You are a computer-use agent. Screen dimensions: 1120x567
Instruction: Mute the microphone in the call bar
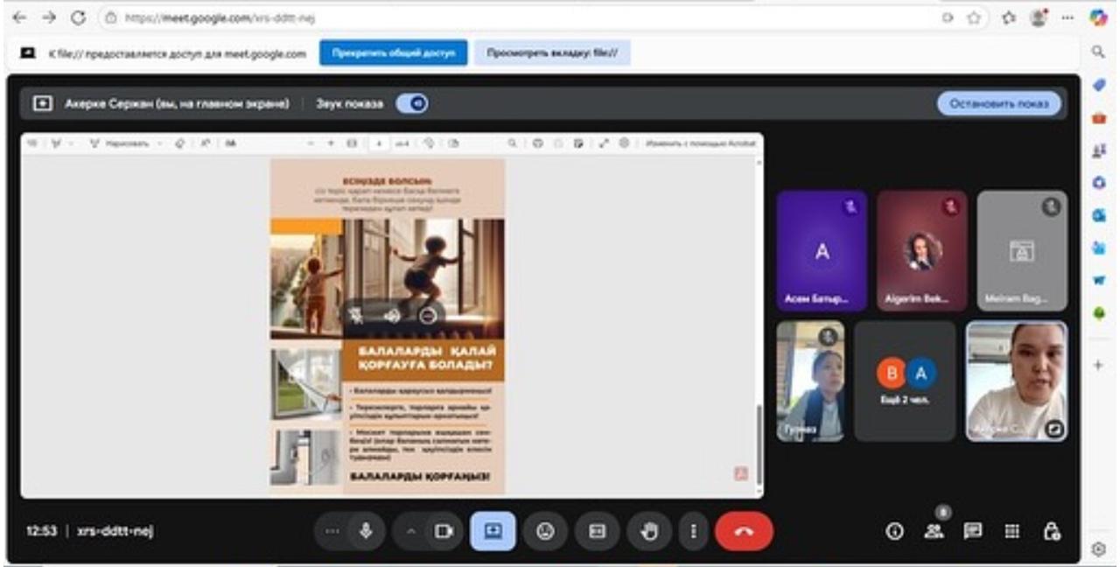point(366,531)
